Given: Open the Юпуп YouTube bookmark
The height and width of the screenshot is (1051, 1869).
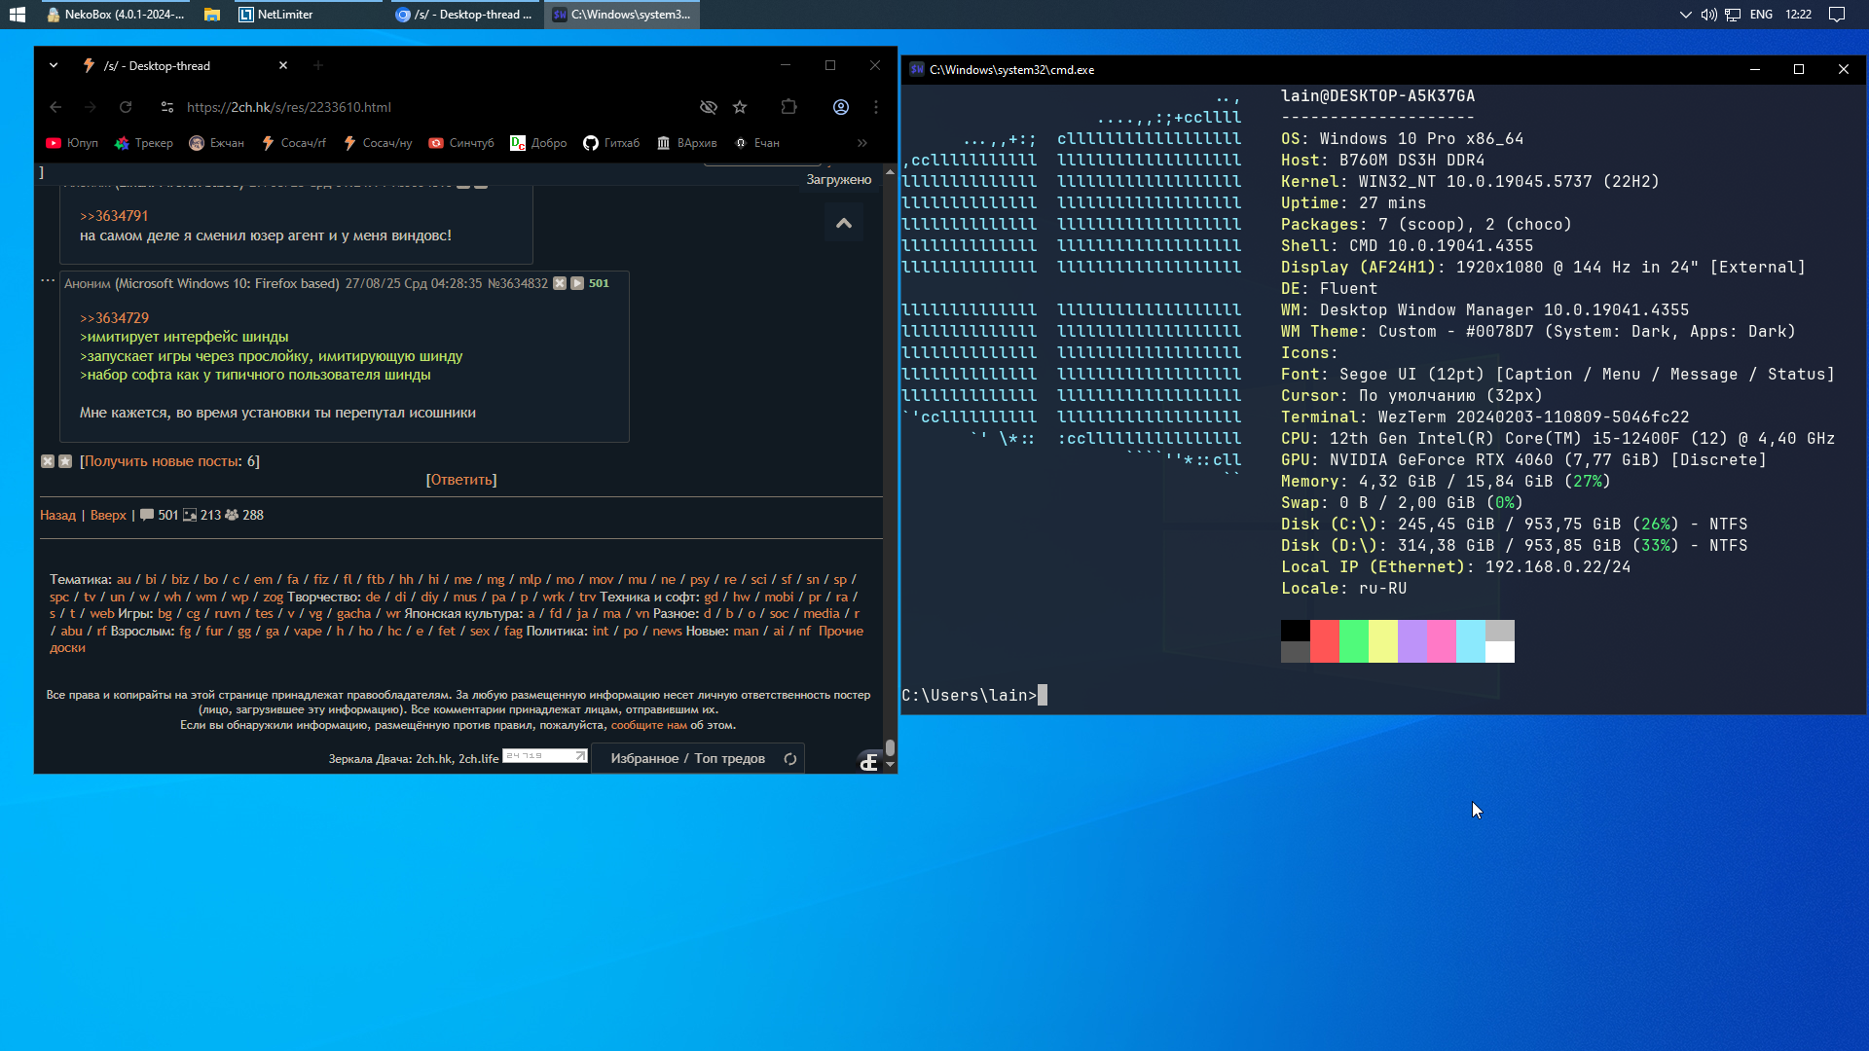Looking at the screenshot, I should pyautogui.click(x=72, y=143).
